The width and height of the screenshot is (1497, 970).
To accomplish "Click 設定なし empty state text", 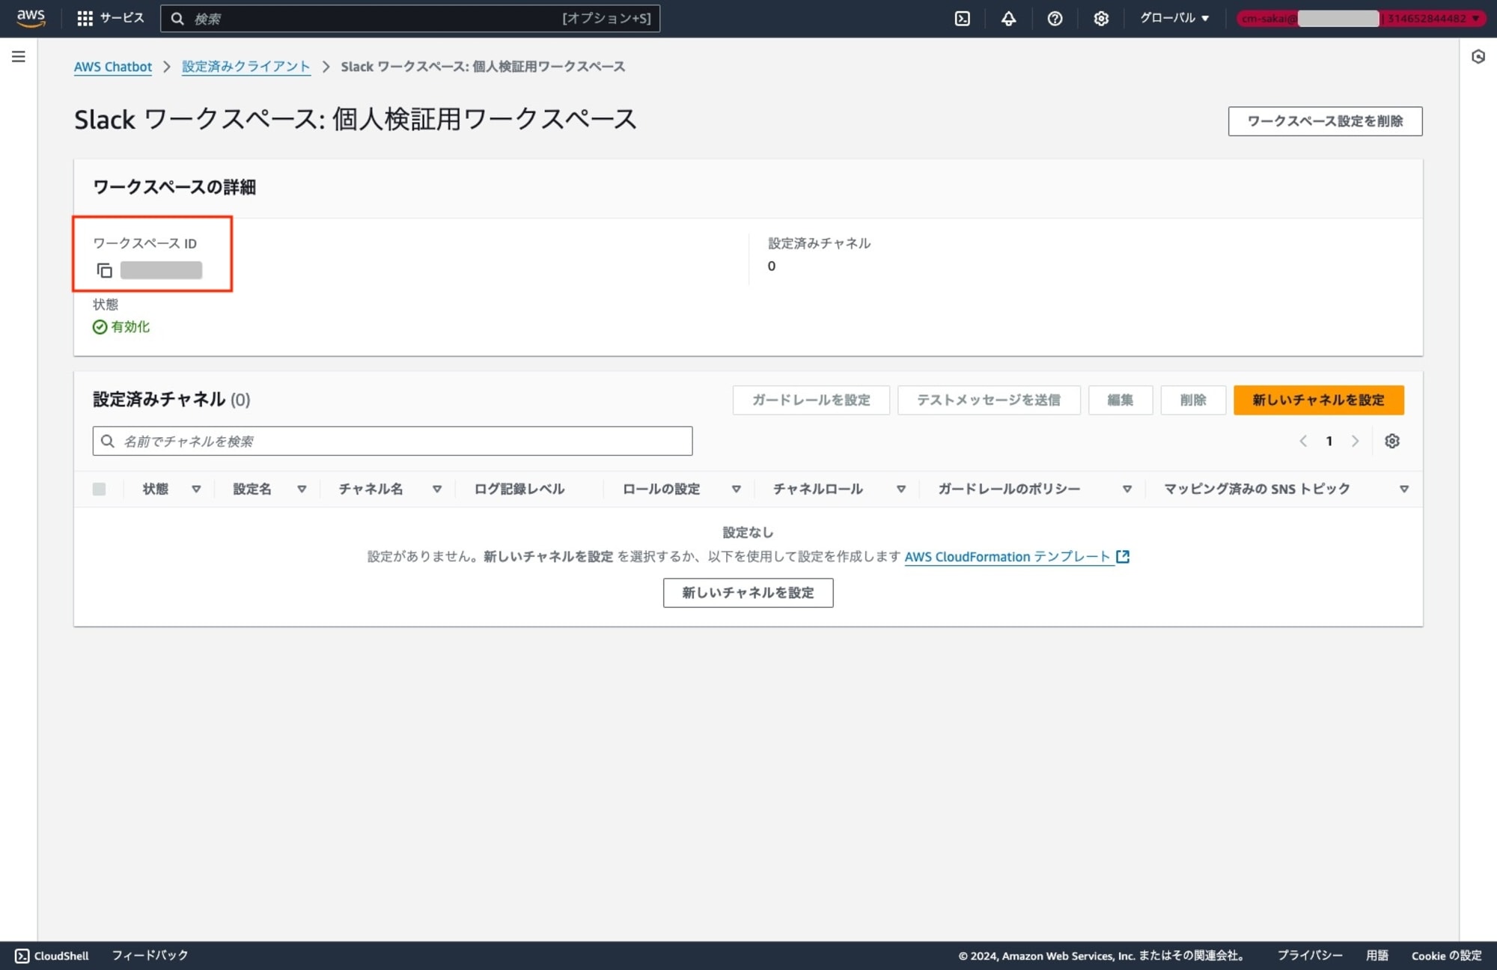I will (748, 532).
